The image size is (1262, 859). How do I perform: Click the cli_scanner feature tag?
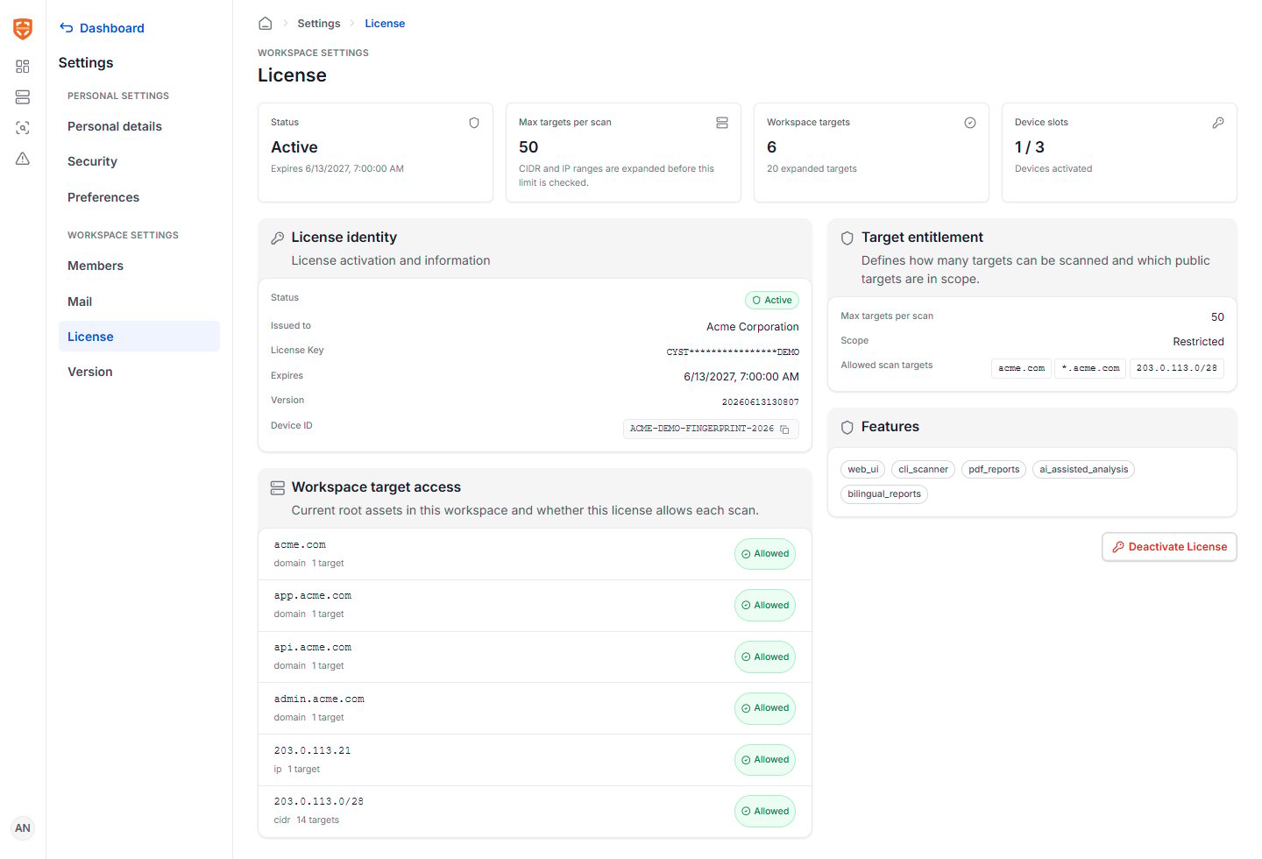924,470
